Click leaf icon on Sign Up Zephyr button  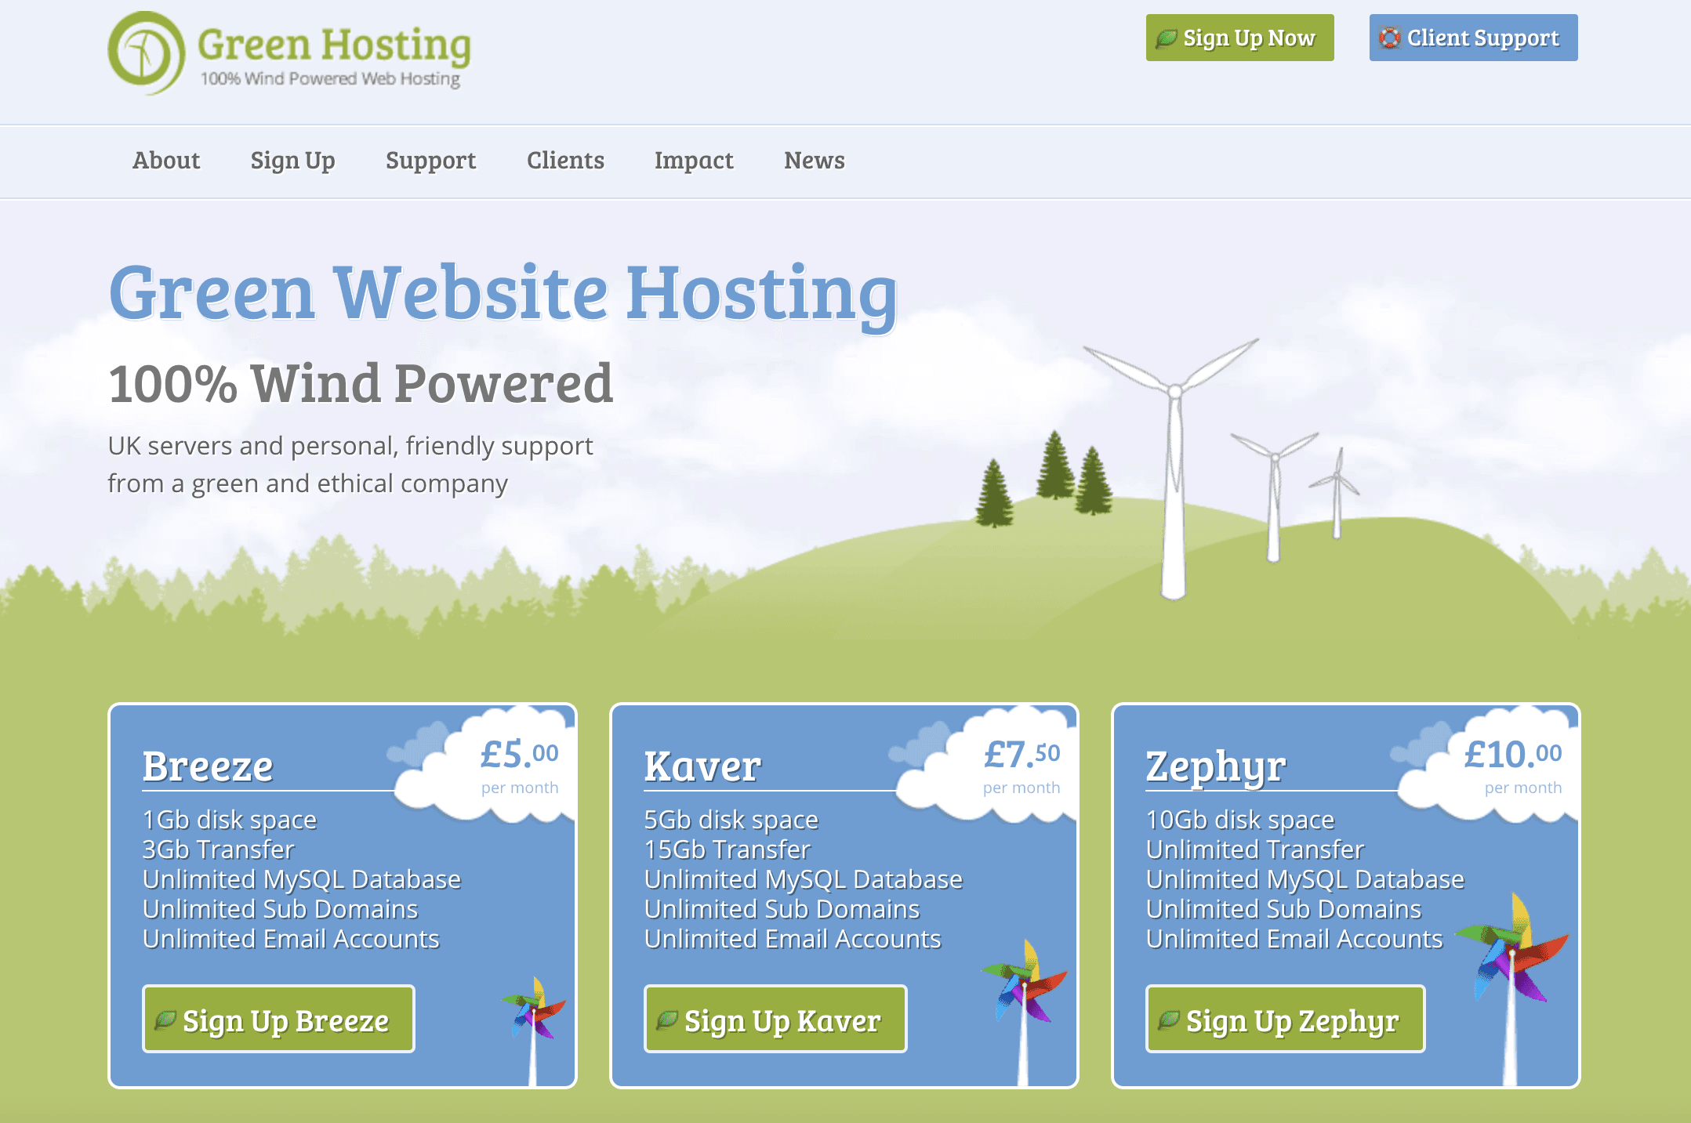point(1168,1020)
